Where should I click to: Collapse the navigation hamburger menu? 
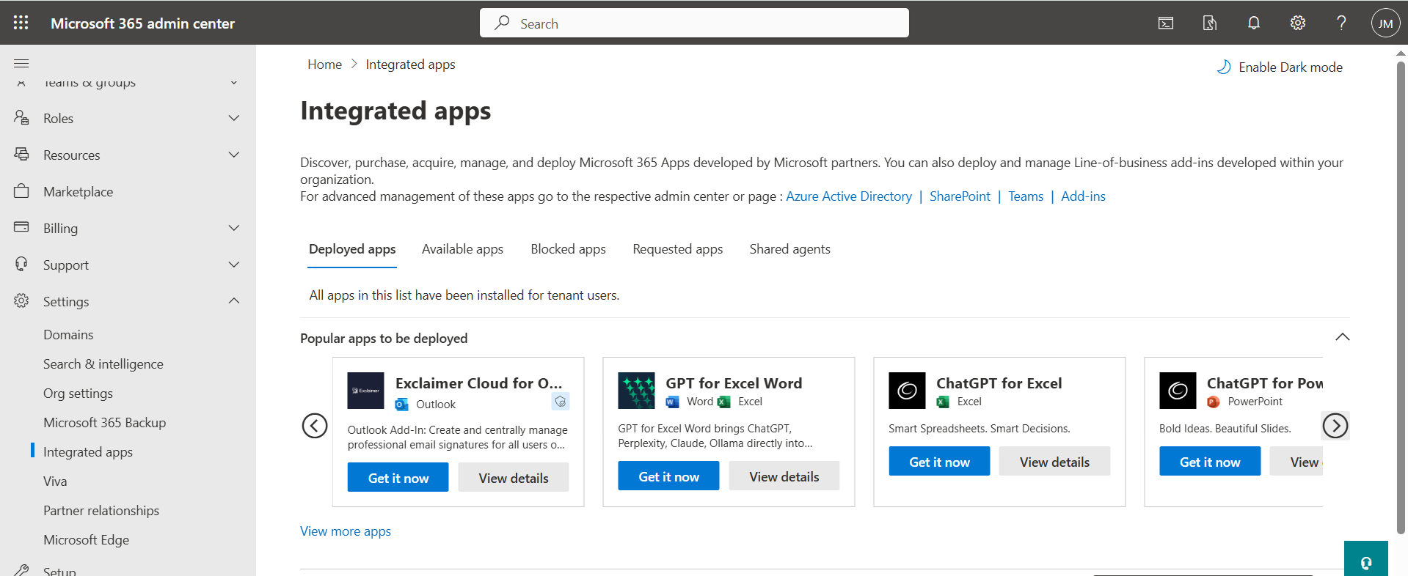pos(21,64)
